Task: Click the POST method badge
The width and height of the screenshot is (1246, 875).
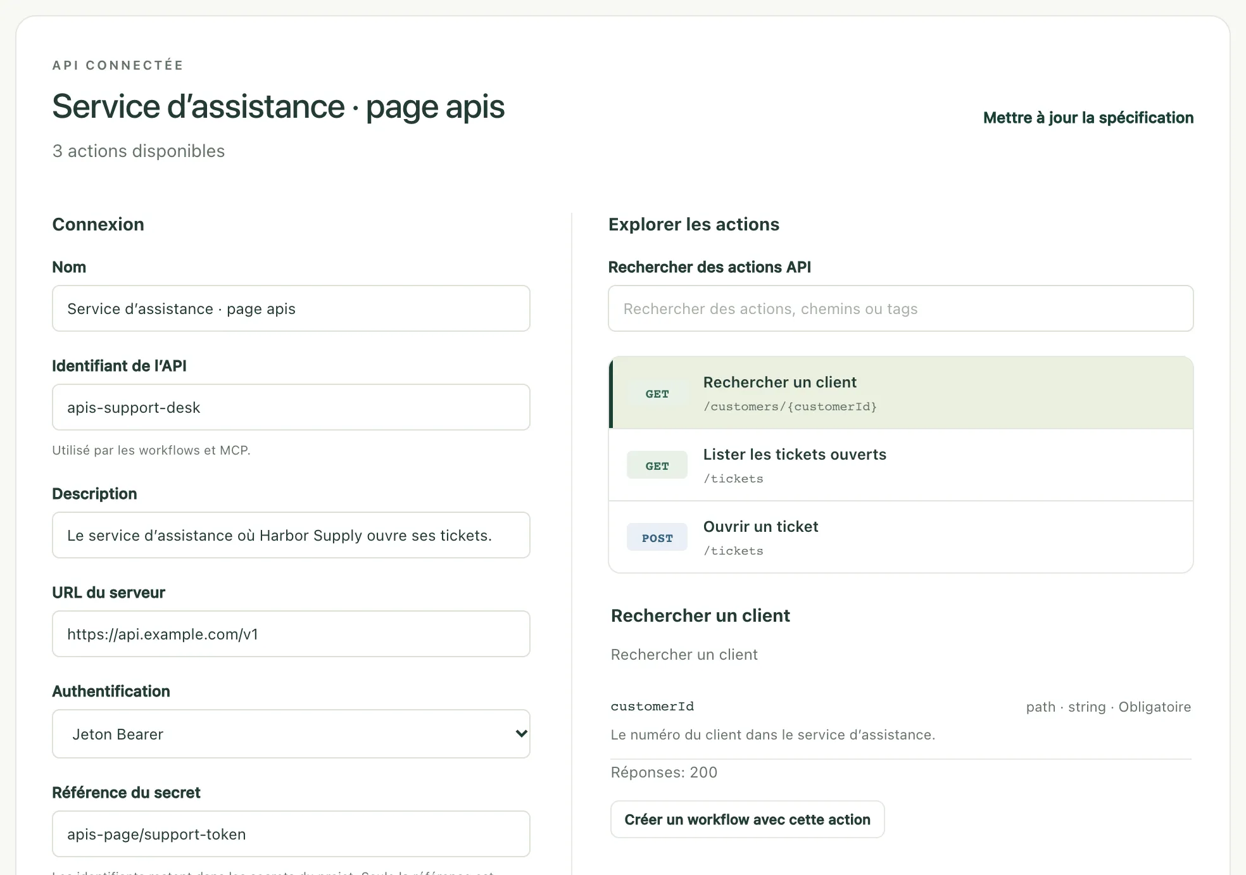Action: point(657,538)
